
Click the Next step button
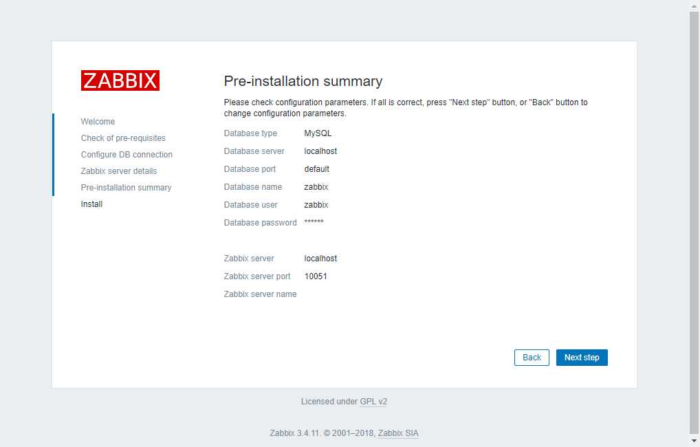click(x=582, y=357)
